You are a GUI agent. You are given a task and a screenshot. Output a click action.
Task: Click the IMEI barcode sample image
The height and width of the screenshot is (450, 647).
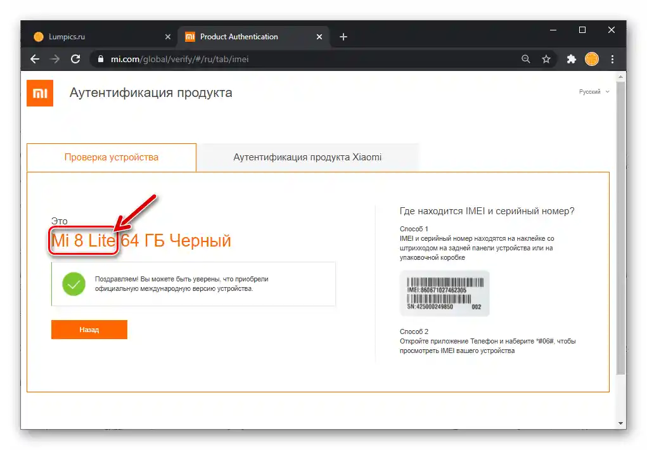444,293
